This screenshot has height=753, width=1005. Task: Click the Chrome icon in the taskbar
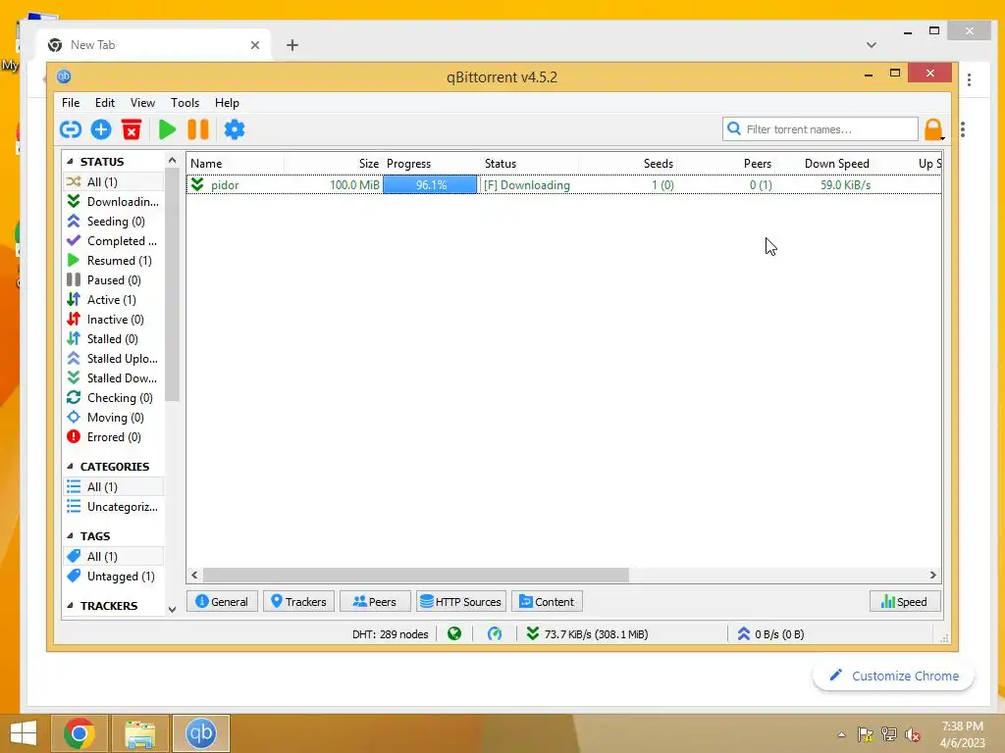point(79,733)
